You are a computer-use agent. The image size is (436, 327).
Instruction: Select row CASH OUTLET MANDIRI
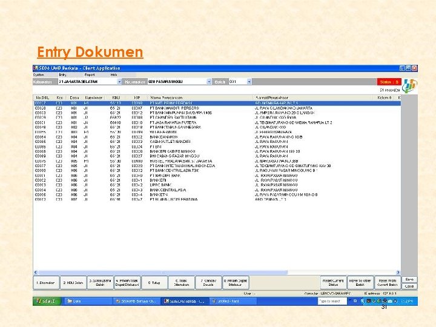(217, 142)
